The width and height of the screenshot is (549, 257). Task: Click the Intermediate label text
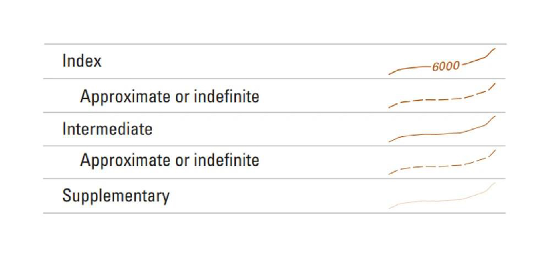point(108,129)
